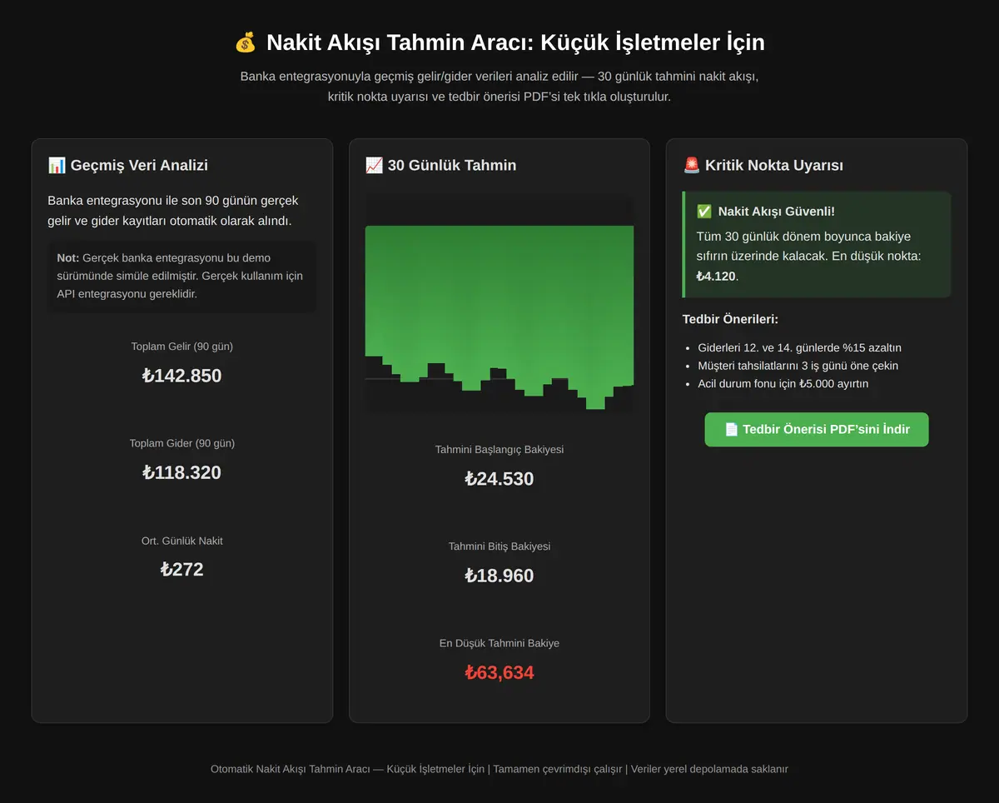
Task: Click the Tahmini Bitiş Bakiyesi value ₺18.960
Action: tap(499, 576)
